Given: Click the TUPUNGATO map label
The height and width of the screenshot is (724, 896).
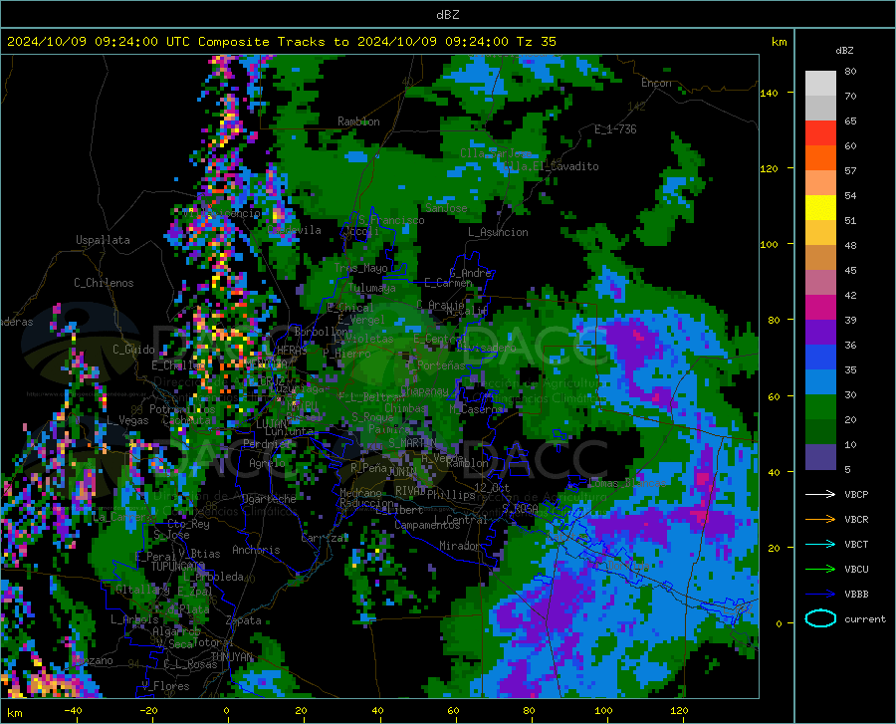Looking at the screenshot, I should click(178, 567).
